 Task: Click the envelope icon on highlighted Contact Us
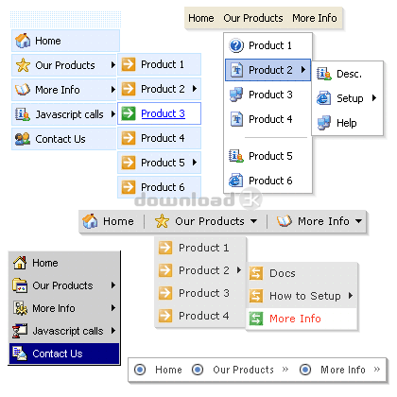point(20,354)
